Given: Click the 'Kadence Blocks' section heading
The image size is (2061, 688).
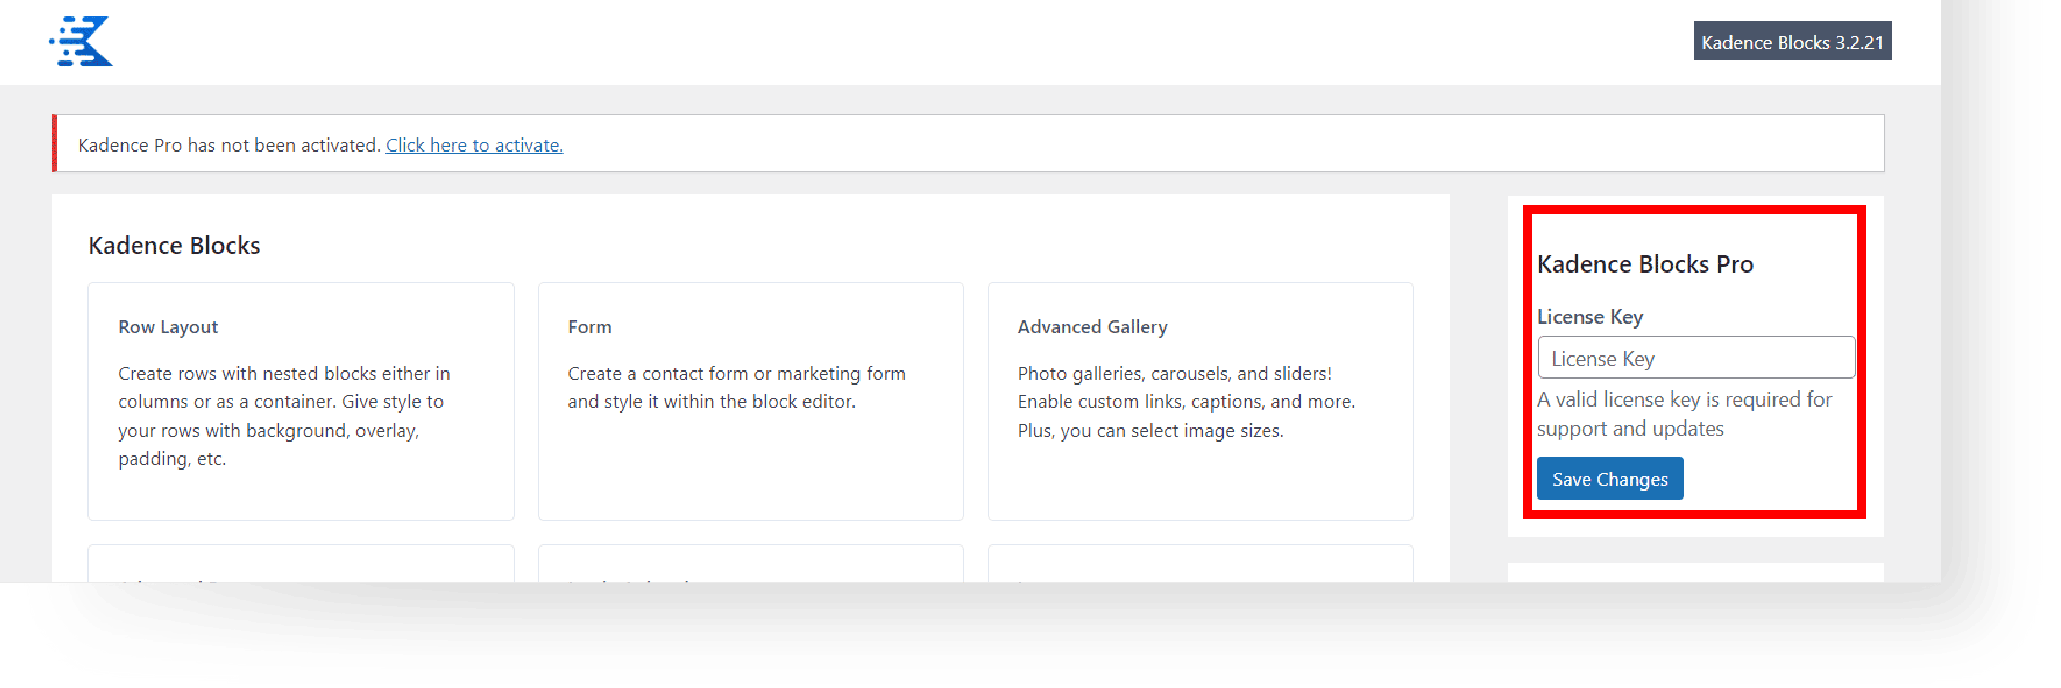Looking at the screenshot, I should pyautogui.click(x=174, y=245).
